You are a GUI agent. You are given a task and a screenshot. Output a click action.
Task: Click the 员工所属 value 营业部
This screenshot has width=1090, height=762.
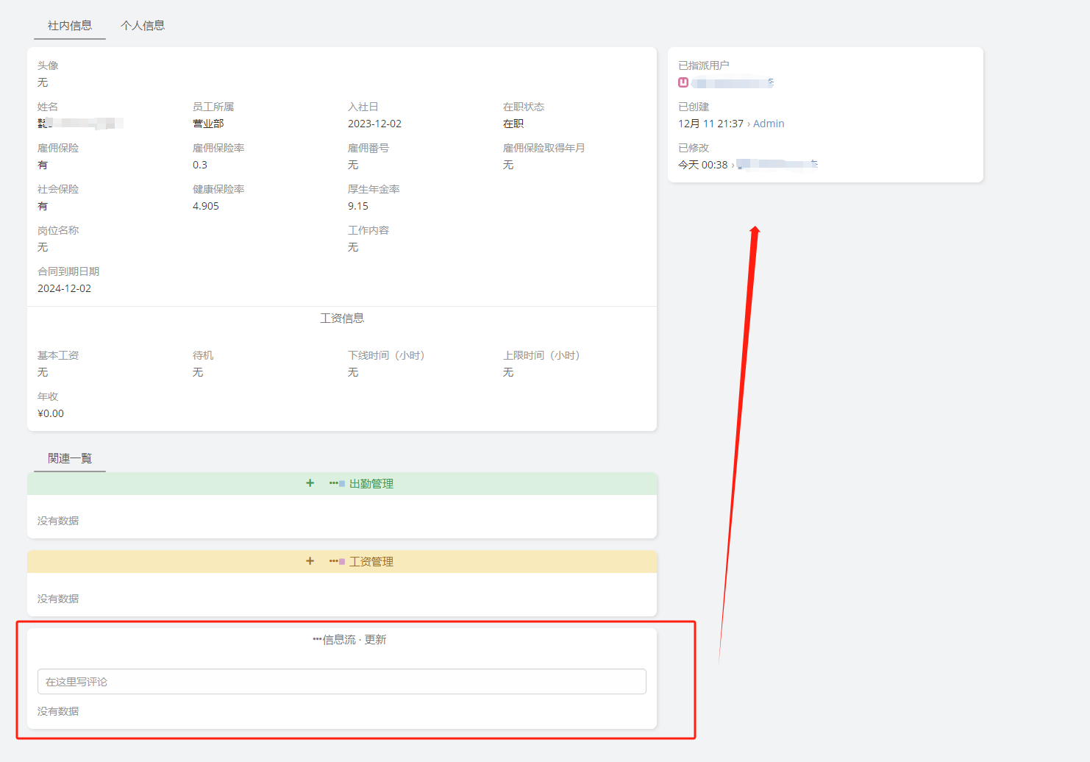(208, 124)
